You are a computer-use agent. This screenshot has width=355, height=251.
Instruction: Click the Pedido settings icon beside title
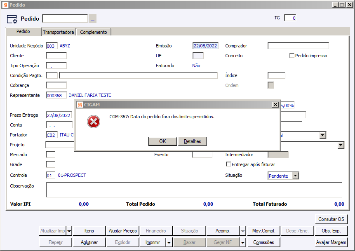[x=12, y=19]
